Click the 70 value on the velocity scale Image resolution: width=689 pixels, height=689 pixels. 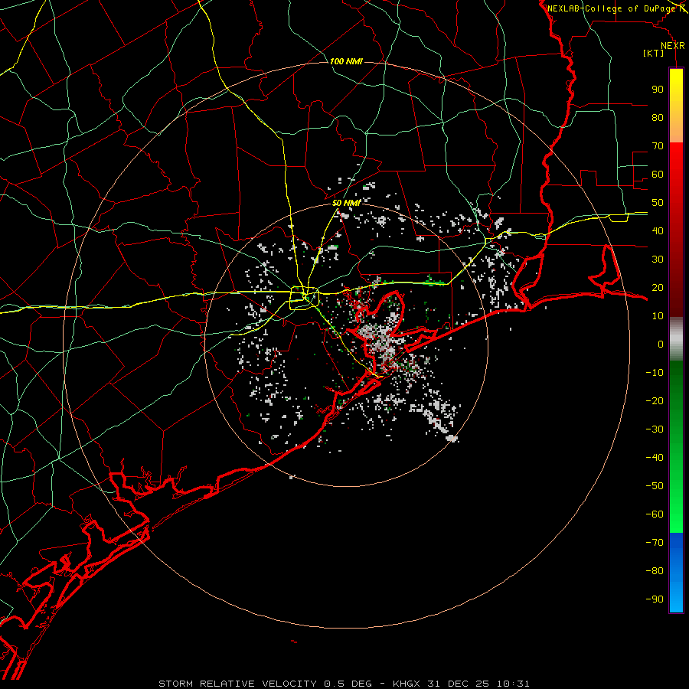tap(658, 146)
